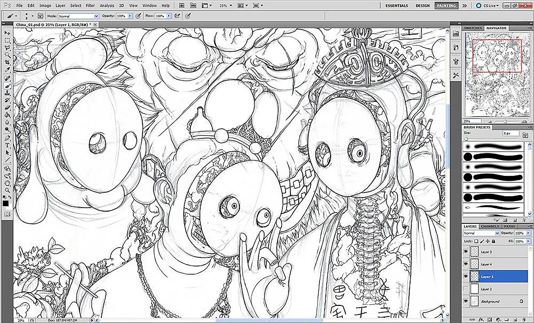Select the Eraser tool

tap(7, 108)
